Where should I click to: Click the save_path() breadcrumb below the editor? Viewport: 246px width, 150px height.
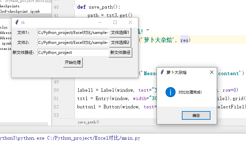pos(88,122)
